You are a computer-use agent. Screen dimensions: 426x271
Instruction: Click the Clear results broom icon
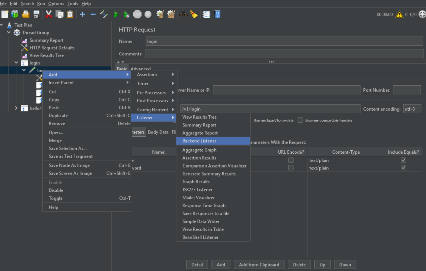point(160,14)
